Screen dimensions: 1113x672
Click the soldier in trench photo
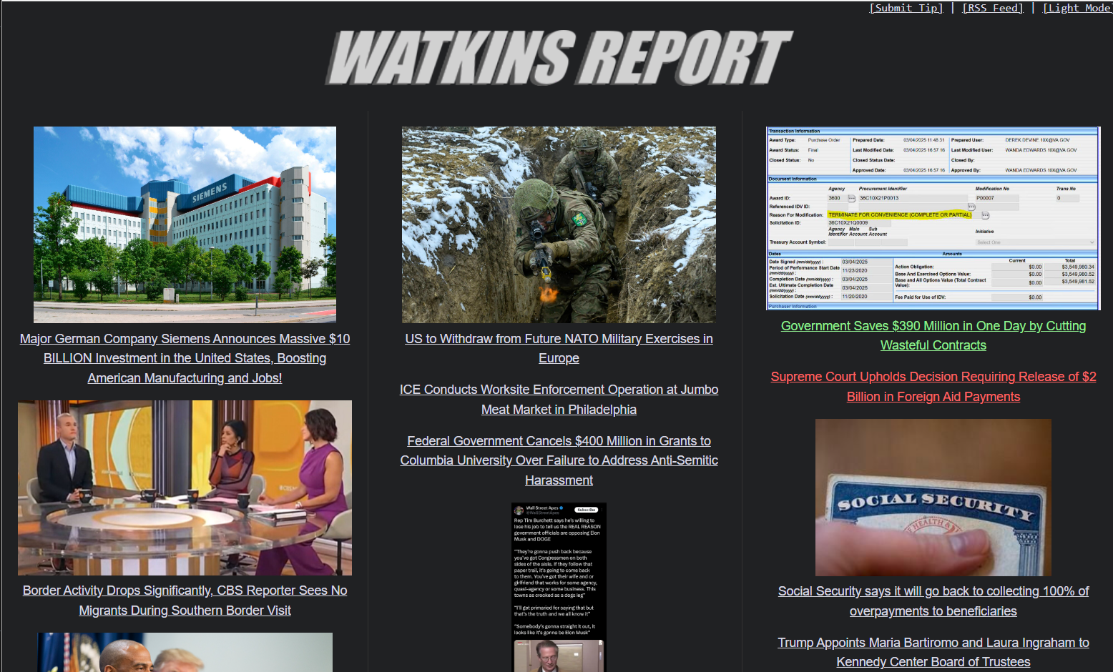click(559, 224)
